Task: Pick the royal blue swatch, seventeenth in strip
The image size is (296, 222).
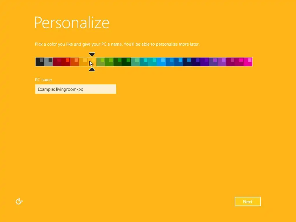Action: (x=179, y=62)
